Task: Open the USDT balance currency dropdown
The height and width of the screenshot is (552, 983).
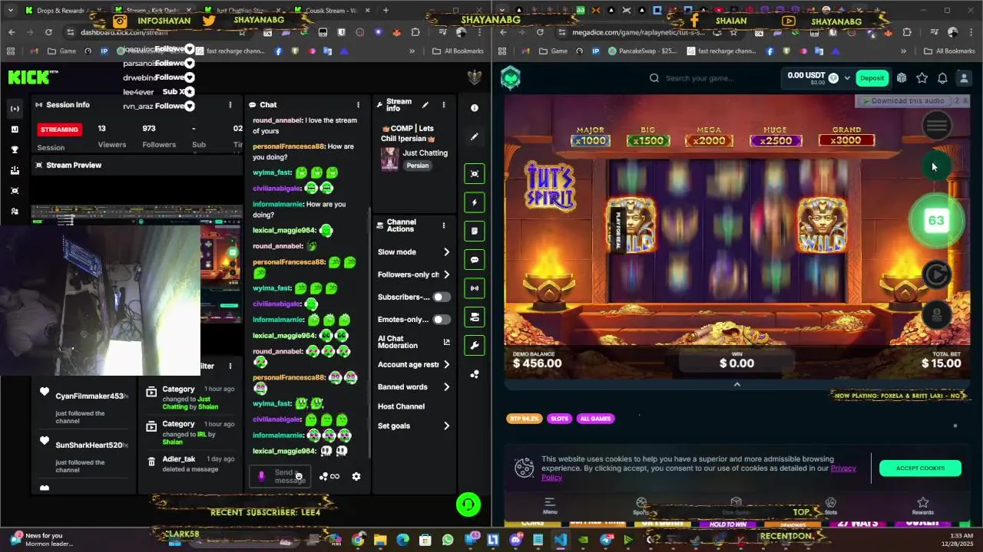Action: [847, 78]
